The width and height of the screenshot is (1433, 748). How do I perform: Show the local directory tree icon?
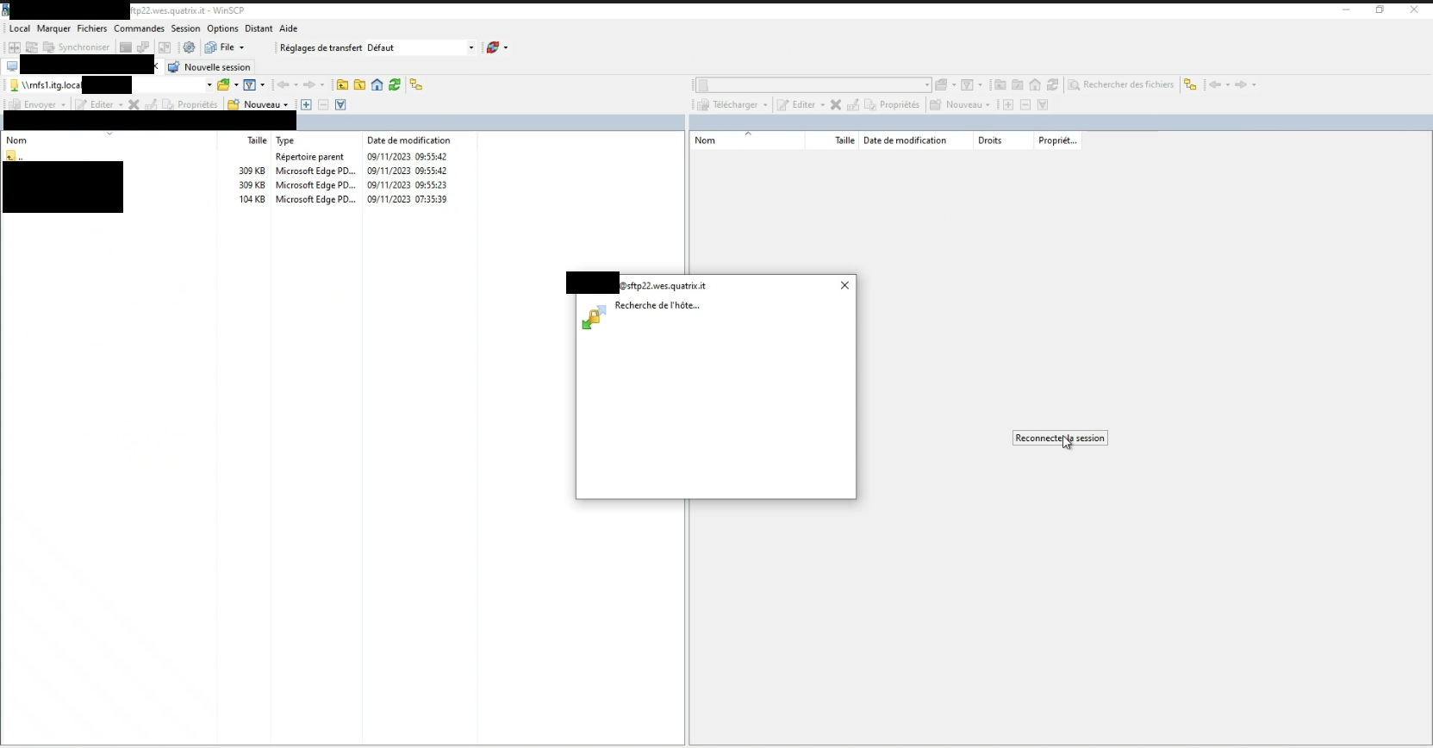point(416,84)
